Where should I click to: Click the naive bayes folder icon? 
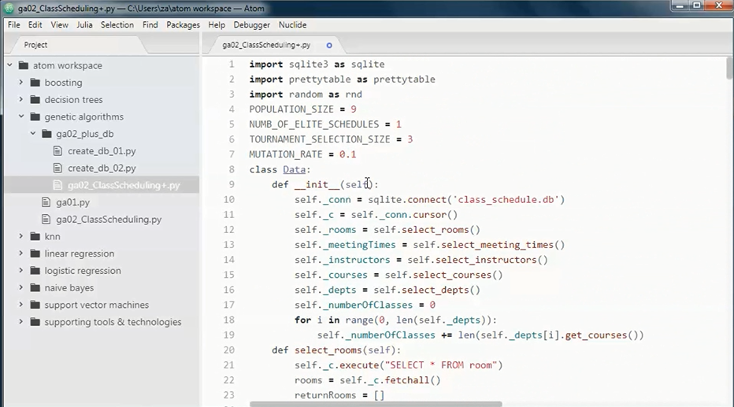click(x=35, y=287)
